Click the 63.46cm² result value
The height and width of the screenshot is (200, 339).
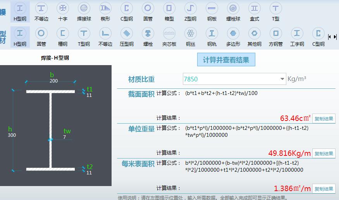295,118
